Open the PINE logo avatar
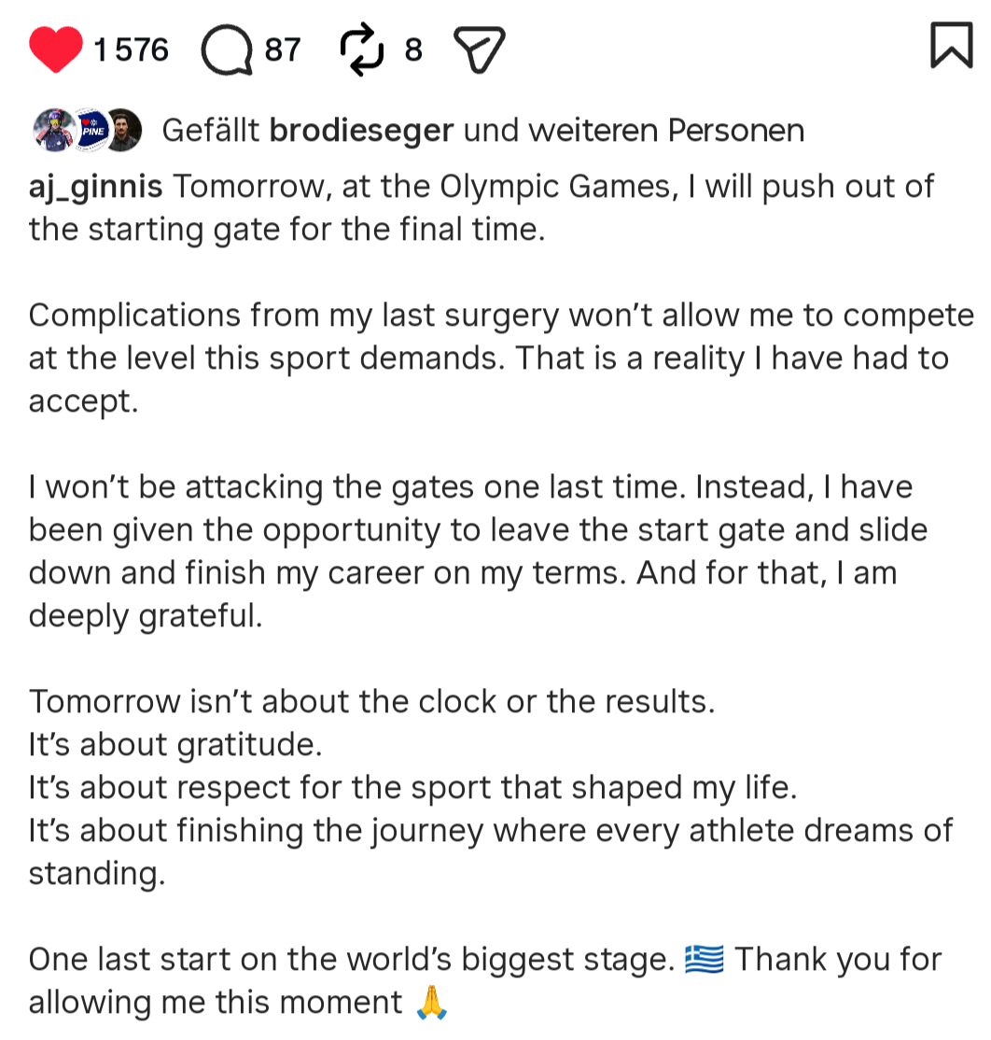 pyautogui.click(x=90, y=131)
